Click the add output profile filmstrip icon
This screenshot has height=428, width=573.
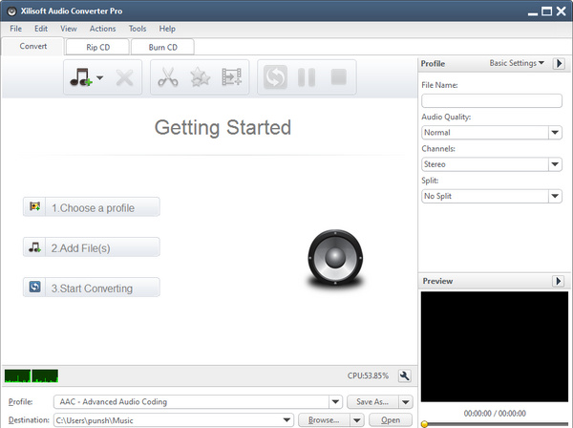[232, 77]
